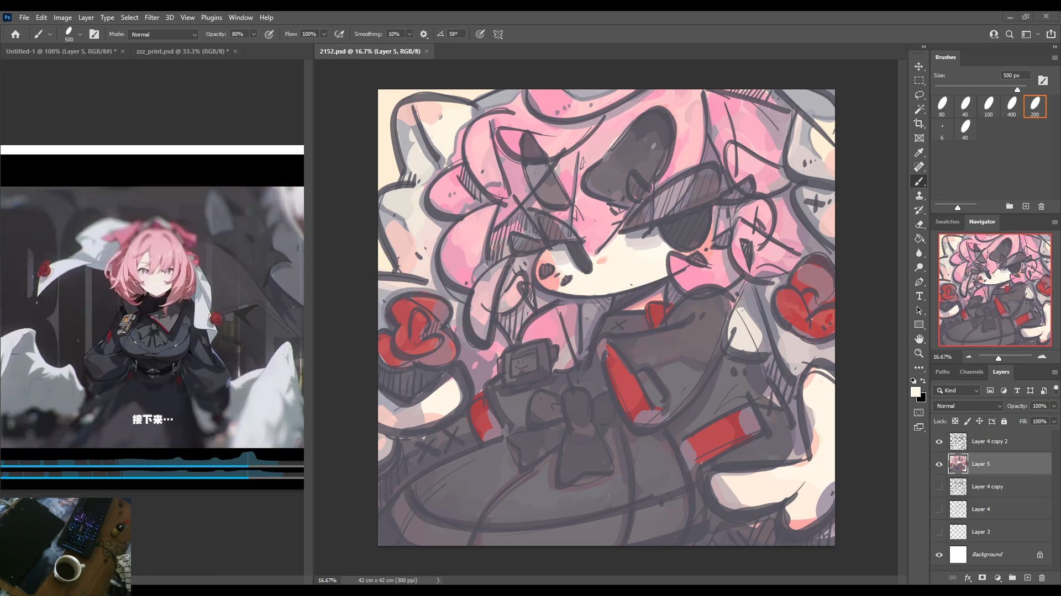Viewport: 1061px width, 596px height.
Task: Delete layer using trash icon in Layers panel
Action: (x=1042, y=578)
